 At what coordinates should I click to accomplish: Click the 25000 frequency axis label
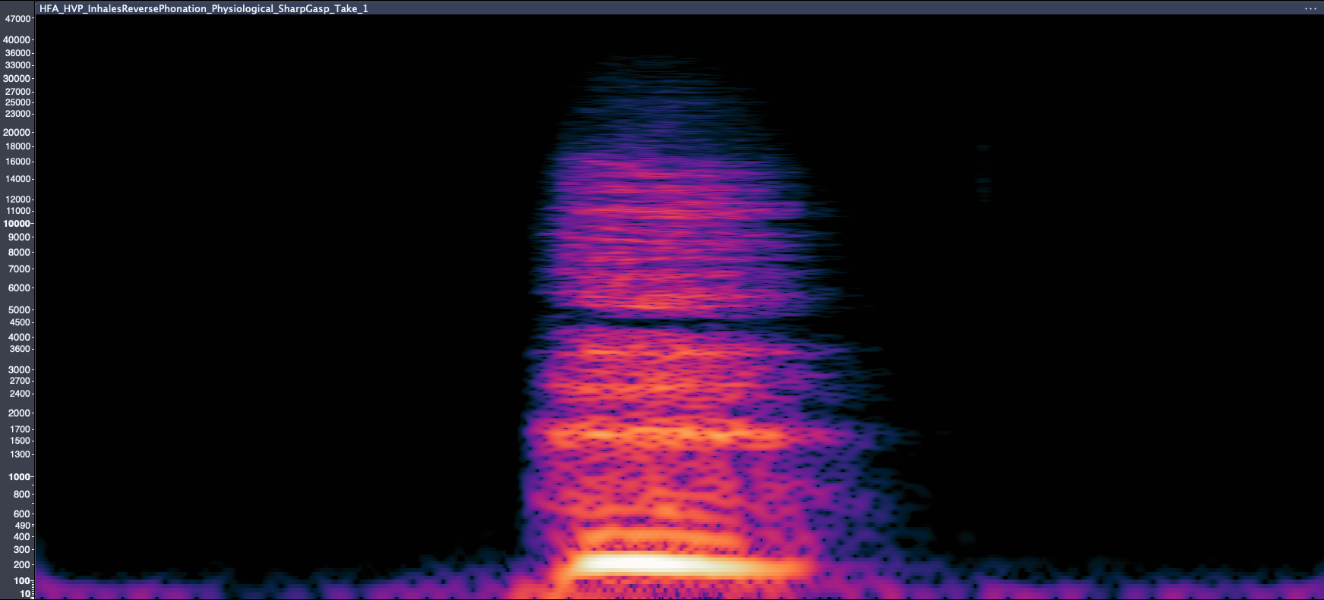[x=17, y=102]
